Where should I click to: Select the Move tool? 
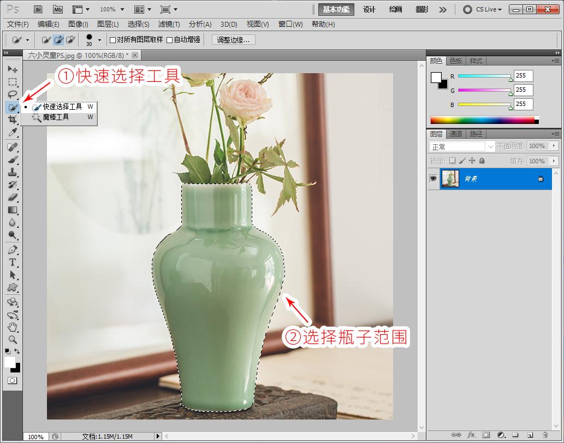click(x=12, y=69)
